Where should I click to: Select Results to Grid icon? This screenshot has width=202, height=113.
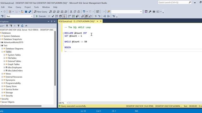pyautogui.click(x=86, y=16)
